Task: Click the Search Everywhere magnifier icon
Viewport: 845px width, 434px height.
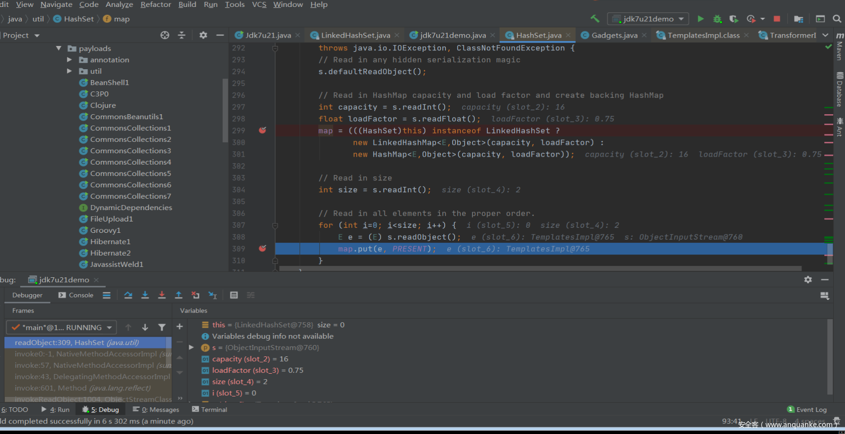Action: [837, 19]
